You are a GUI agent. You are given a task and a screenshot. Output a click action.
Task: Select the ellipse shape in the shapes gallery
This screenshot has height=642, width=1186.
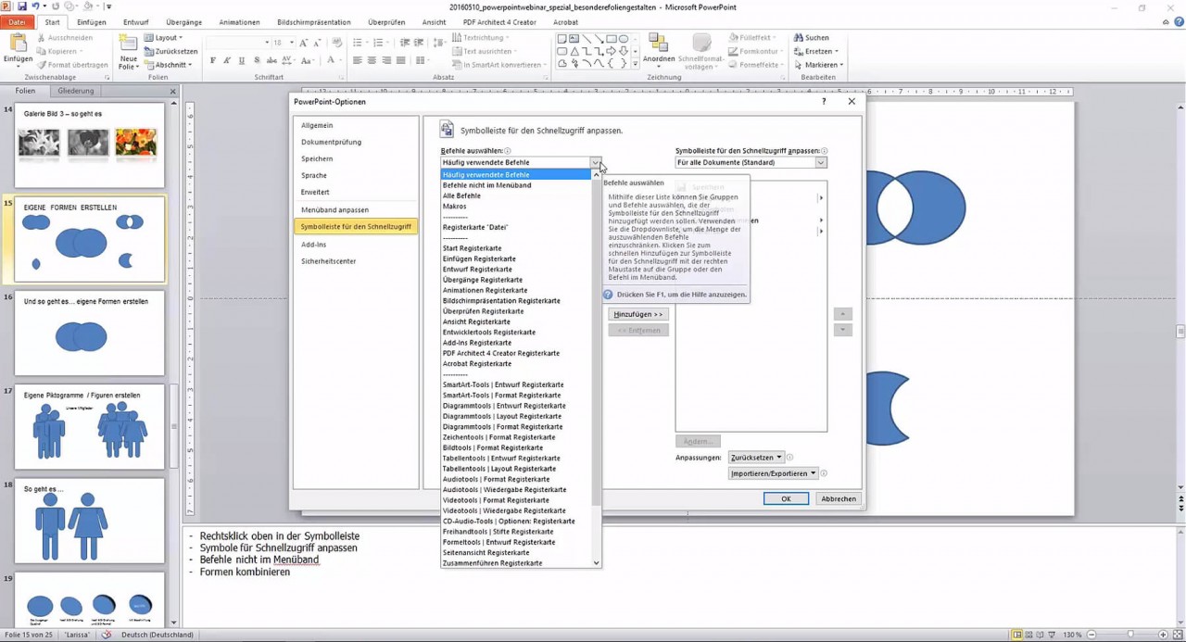coord(624,38)
